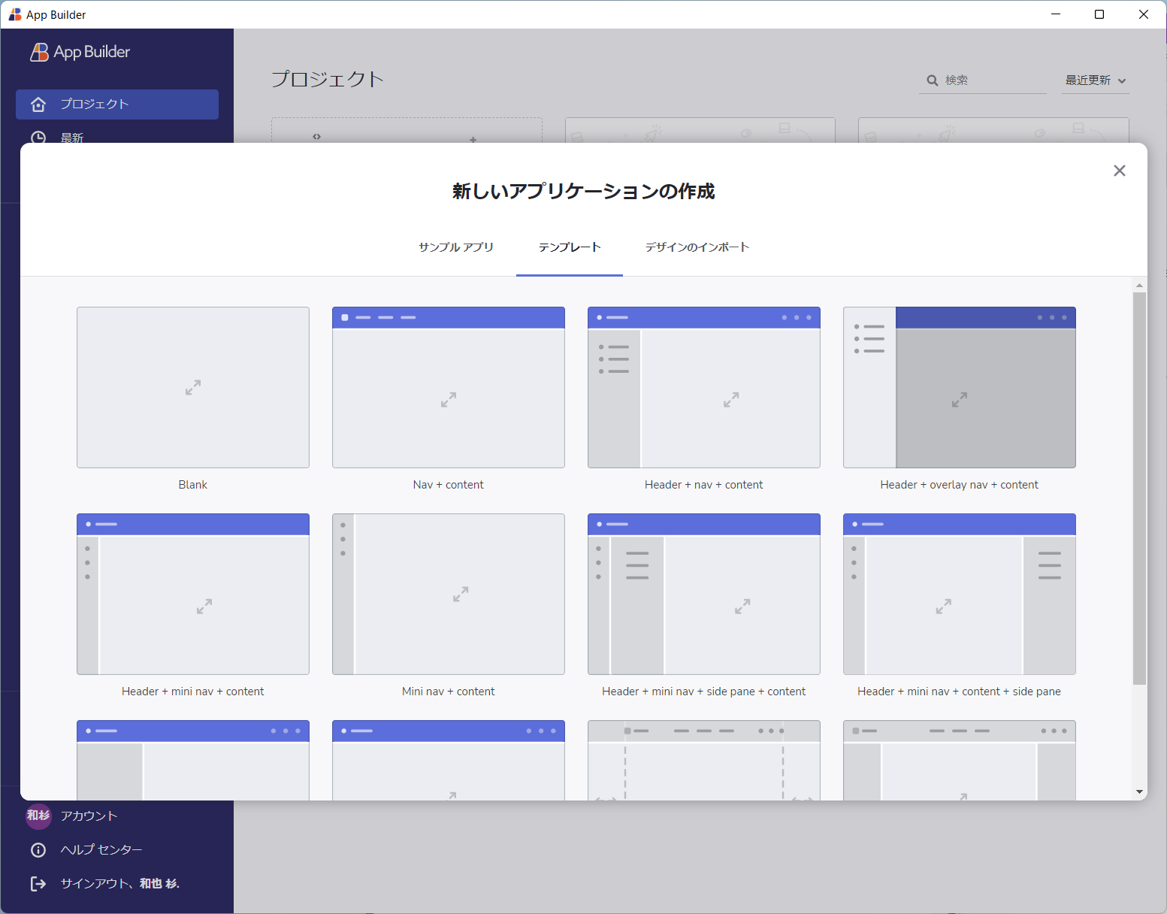1167x914 pixels.
Task: Click the sign-out arrow icon
Action: (x=38, y=884)
